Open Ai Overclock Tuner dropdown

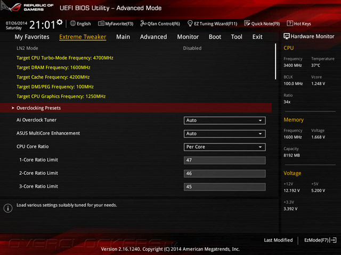[225, 121]
